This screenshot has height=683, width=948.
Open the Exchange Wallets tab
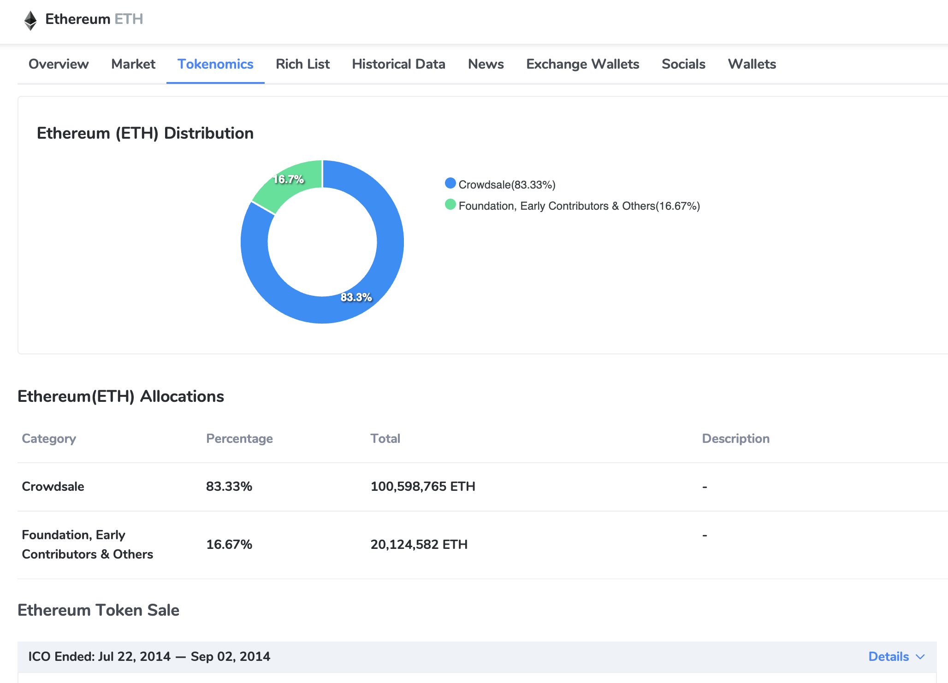582,64
